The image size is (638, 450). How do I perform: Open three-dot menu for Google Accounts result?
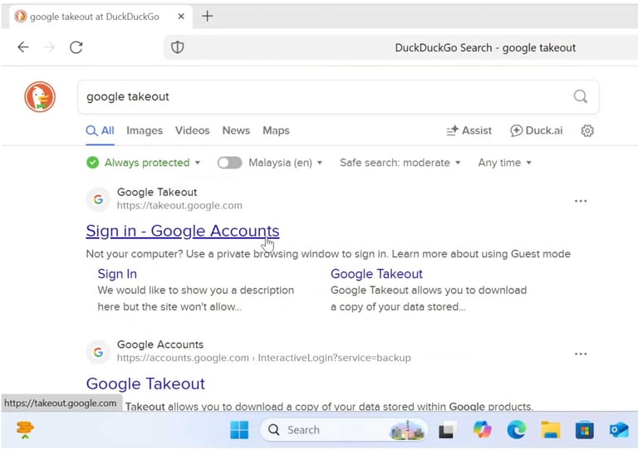(581, 354)
